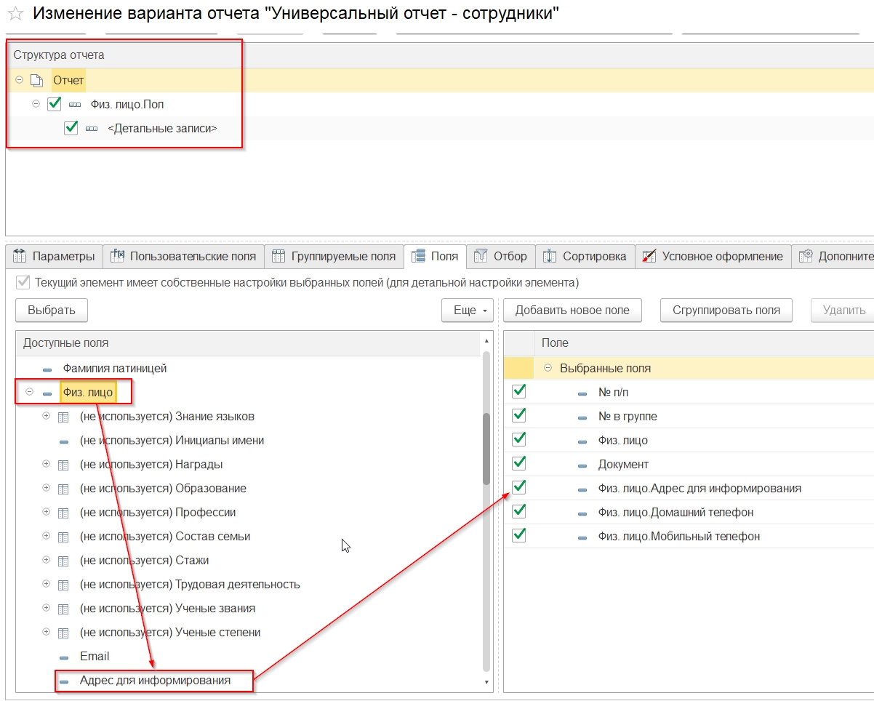Select Трудовая деятельность row
The height and width of the screenshot is (701, 874).
point(248,585)
